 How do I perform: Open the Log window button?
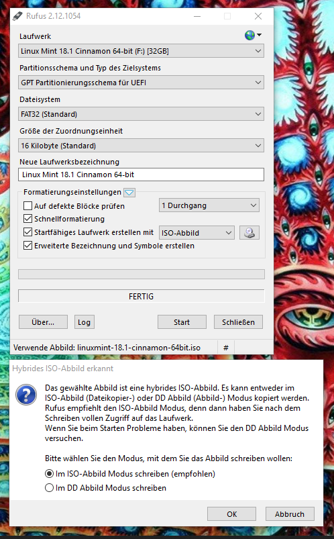(85, 322)
